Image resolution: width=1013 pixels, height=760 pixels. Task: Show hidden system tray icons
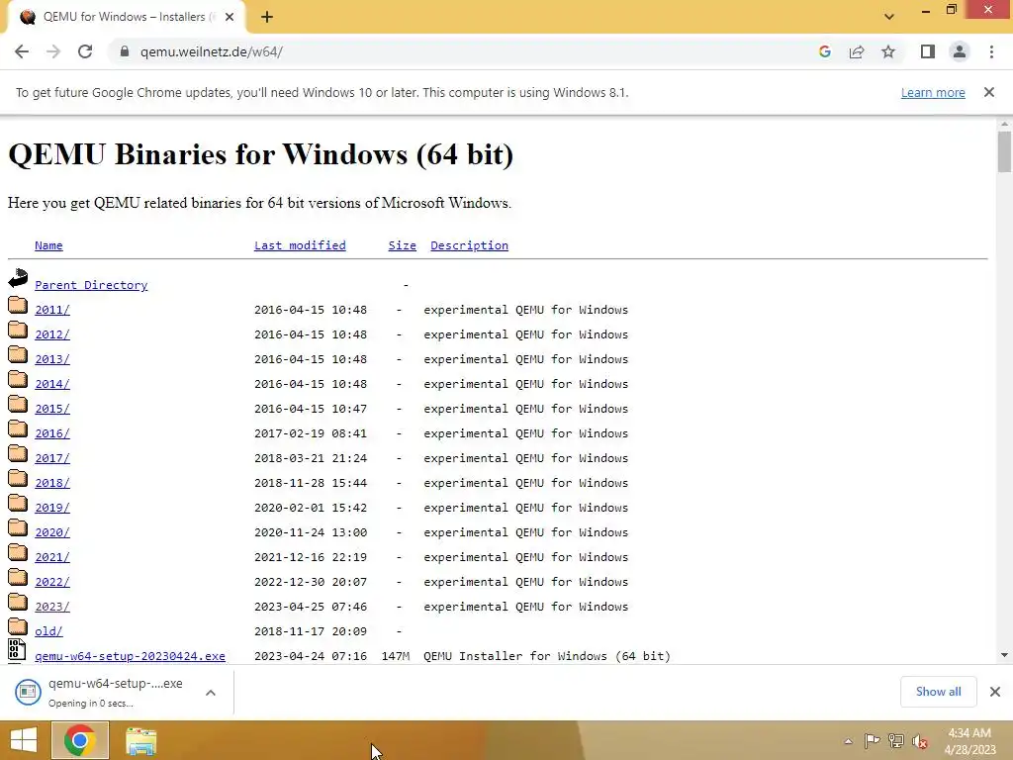click(848, 741)
